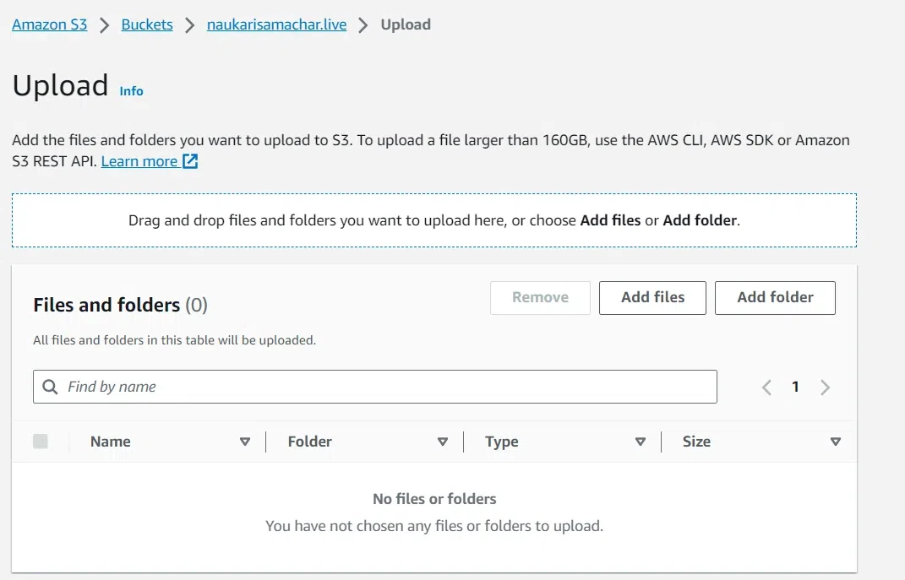
Task: Click the Add files button
Action: point(652,297)
